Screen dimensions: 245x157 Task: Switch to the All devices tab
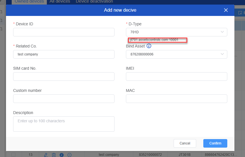click(x=60, y=2)
